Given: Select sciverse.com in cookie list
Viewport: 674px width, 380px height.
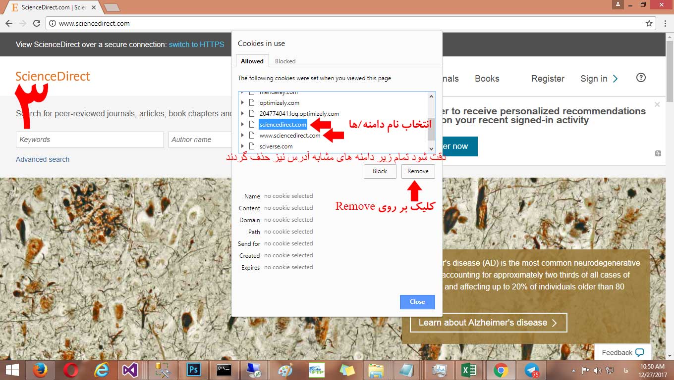Looking at the screenshot, I should tap(276, 146).
